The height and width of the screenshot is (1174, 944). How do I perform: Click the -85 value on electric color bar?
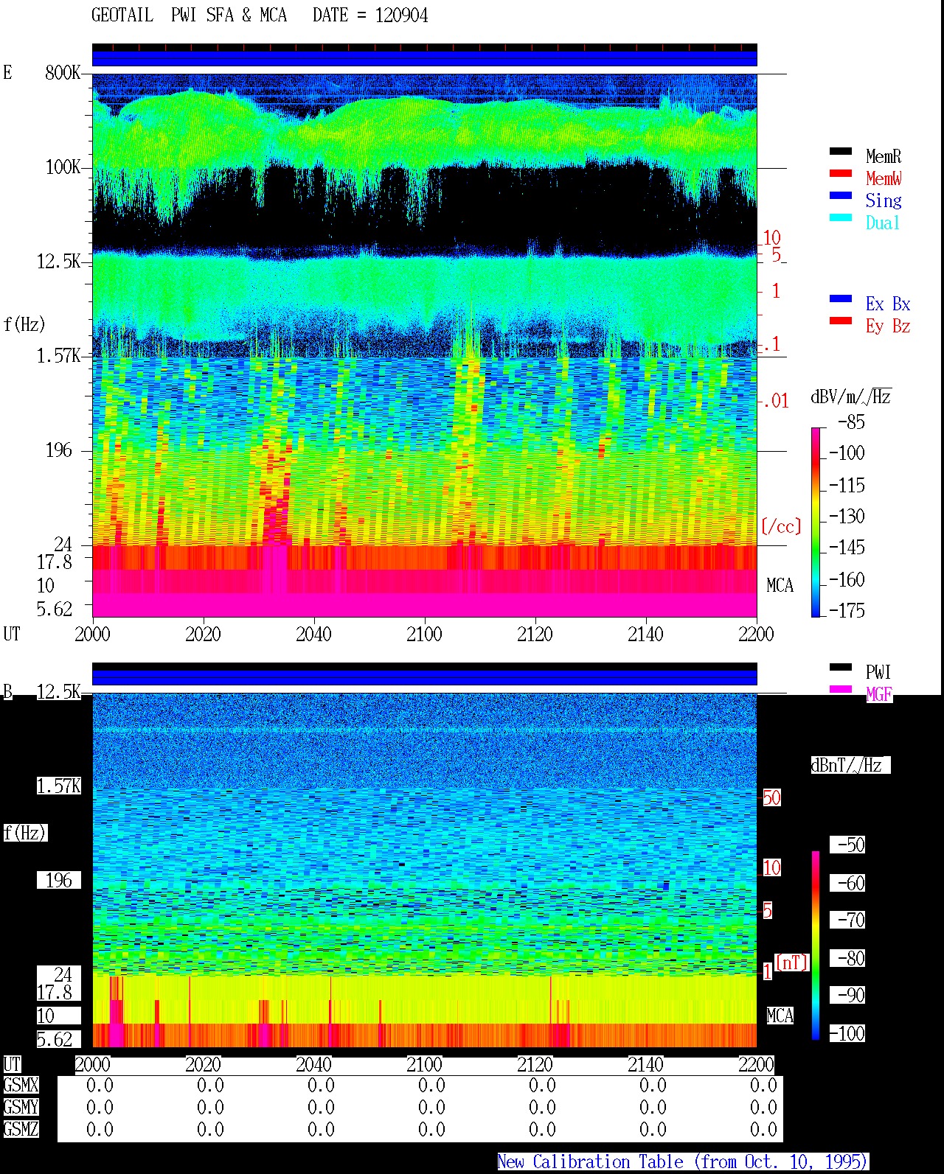pos(851,422)
